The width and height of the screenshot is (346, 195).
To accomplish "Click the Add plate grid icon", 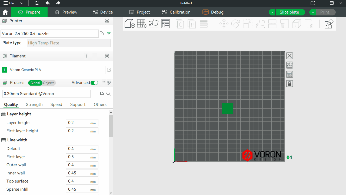I will coord(142,24).
